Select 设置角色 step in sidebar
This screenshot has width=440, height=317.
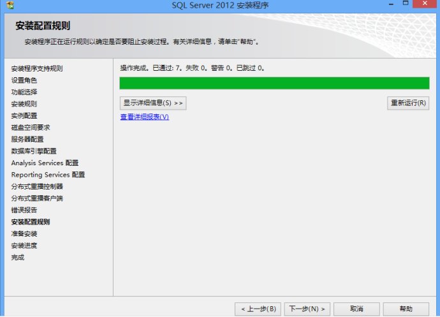pyautogui.click(x=24, y=80)
